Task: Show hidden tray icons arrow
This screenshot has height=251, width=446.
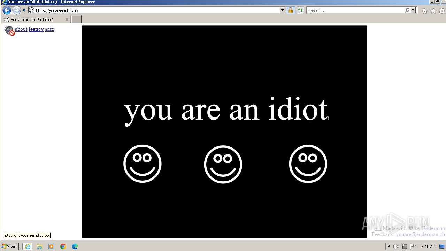Action: [x=389, y=246]
